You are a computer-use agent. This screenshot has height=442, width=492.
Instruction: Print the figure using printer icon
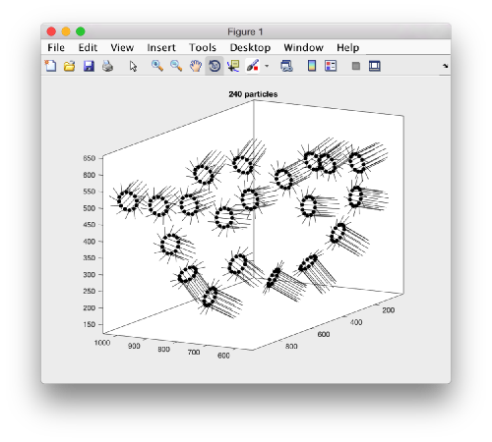107,66
